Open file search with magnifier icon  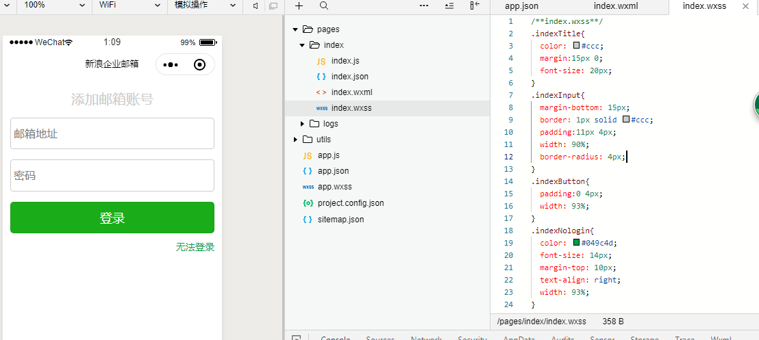coord(324,5)
